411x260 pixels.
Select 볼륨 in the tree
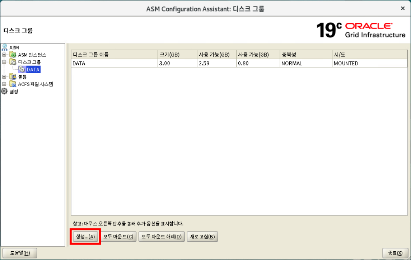tap(22, 77)
